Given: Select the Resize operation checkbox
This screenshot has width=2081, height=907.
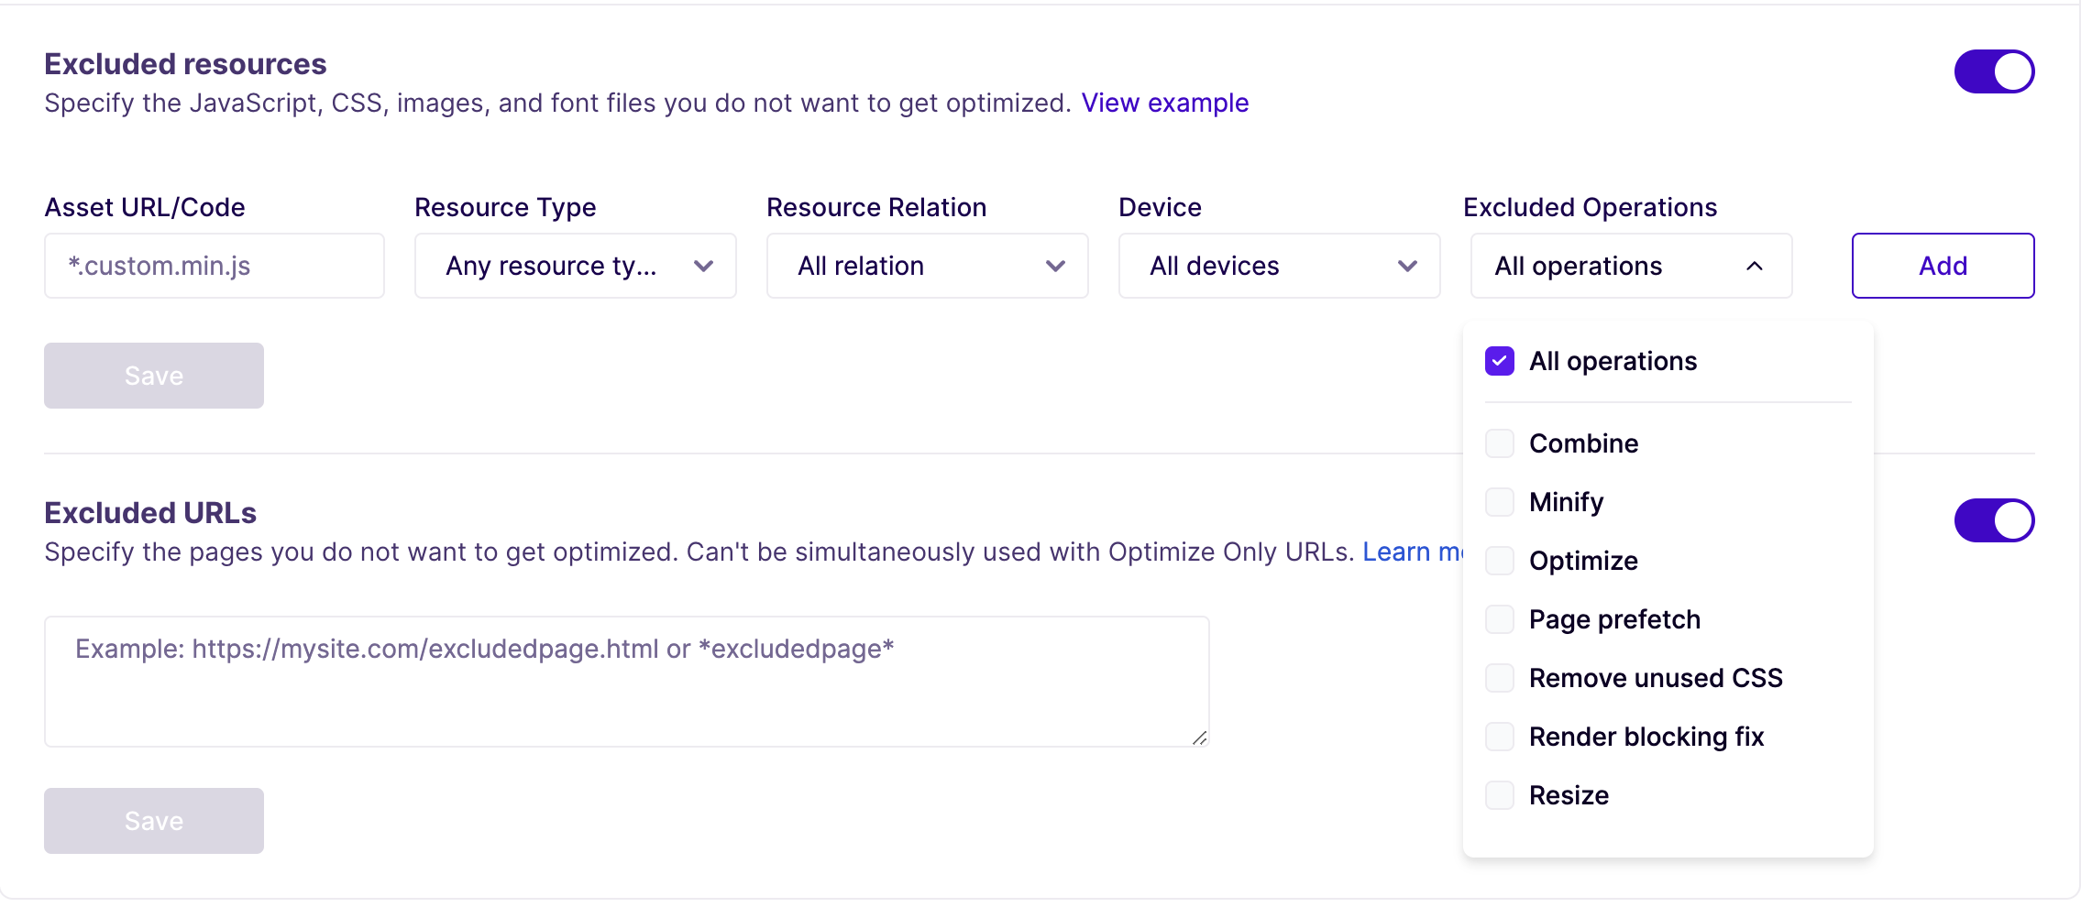Looking at the screenshot, I should coord(1500,795).
